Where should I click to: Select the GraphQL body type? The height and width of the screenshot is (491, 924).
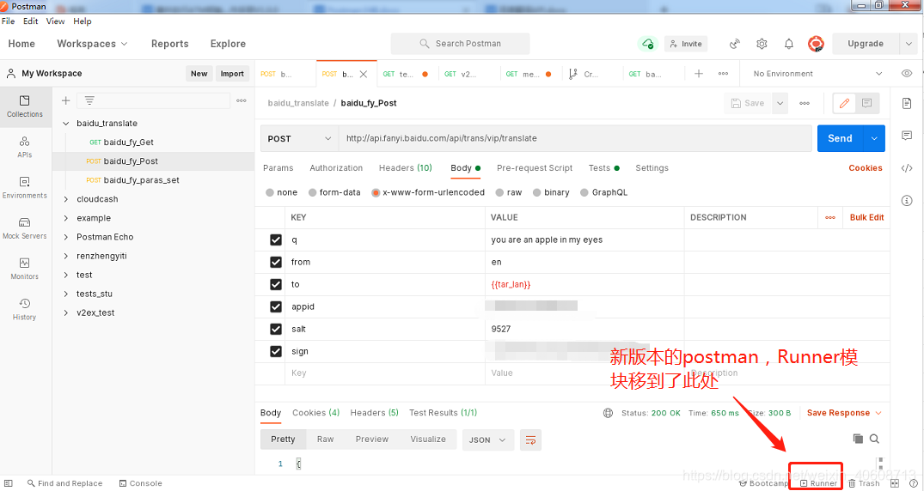(x=584, y=192)
